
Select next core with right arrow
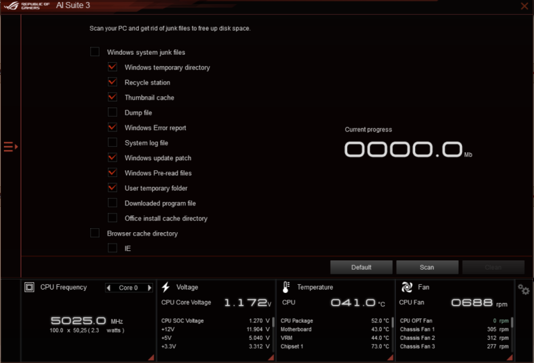(149, 288)
